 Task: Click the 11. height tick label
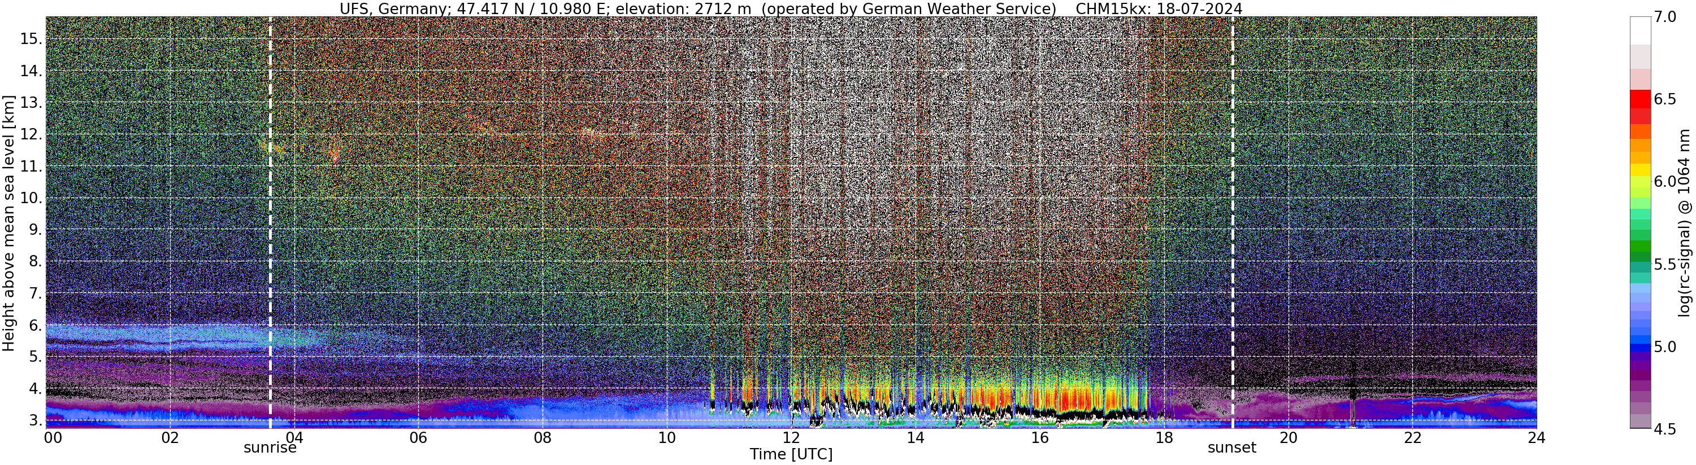click(31, 166)
